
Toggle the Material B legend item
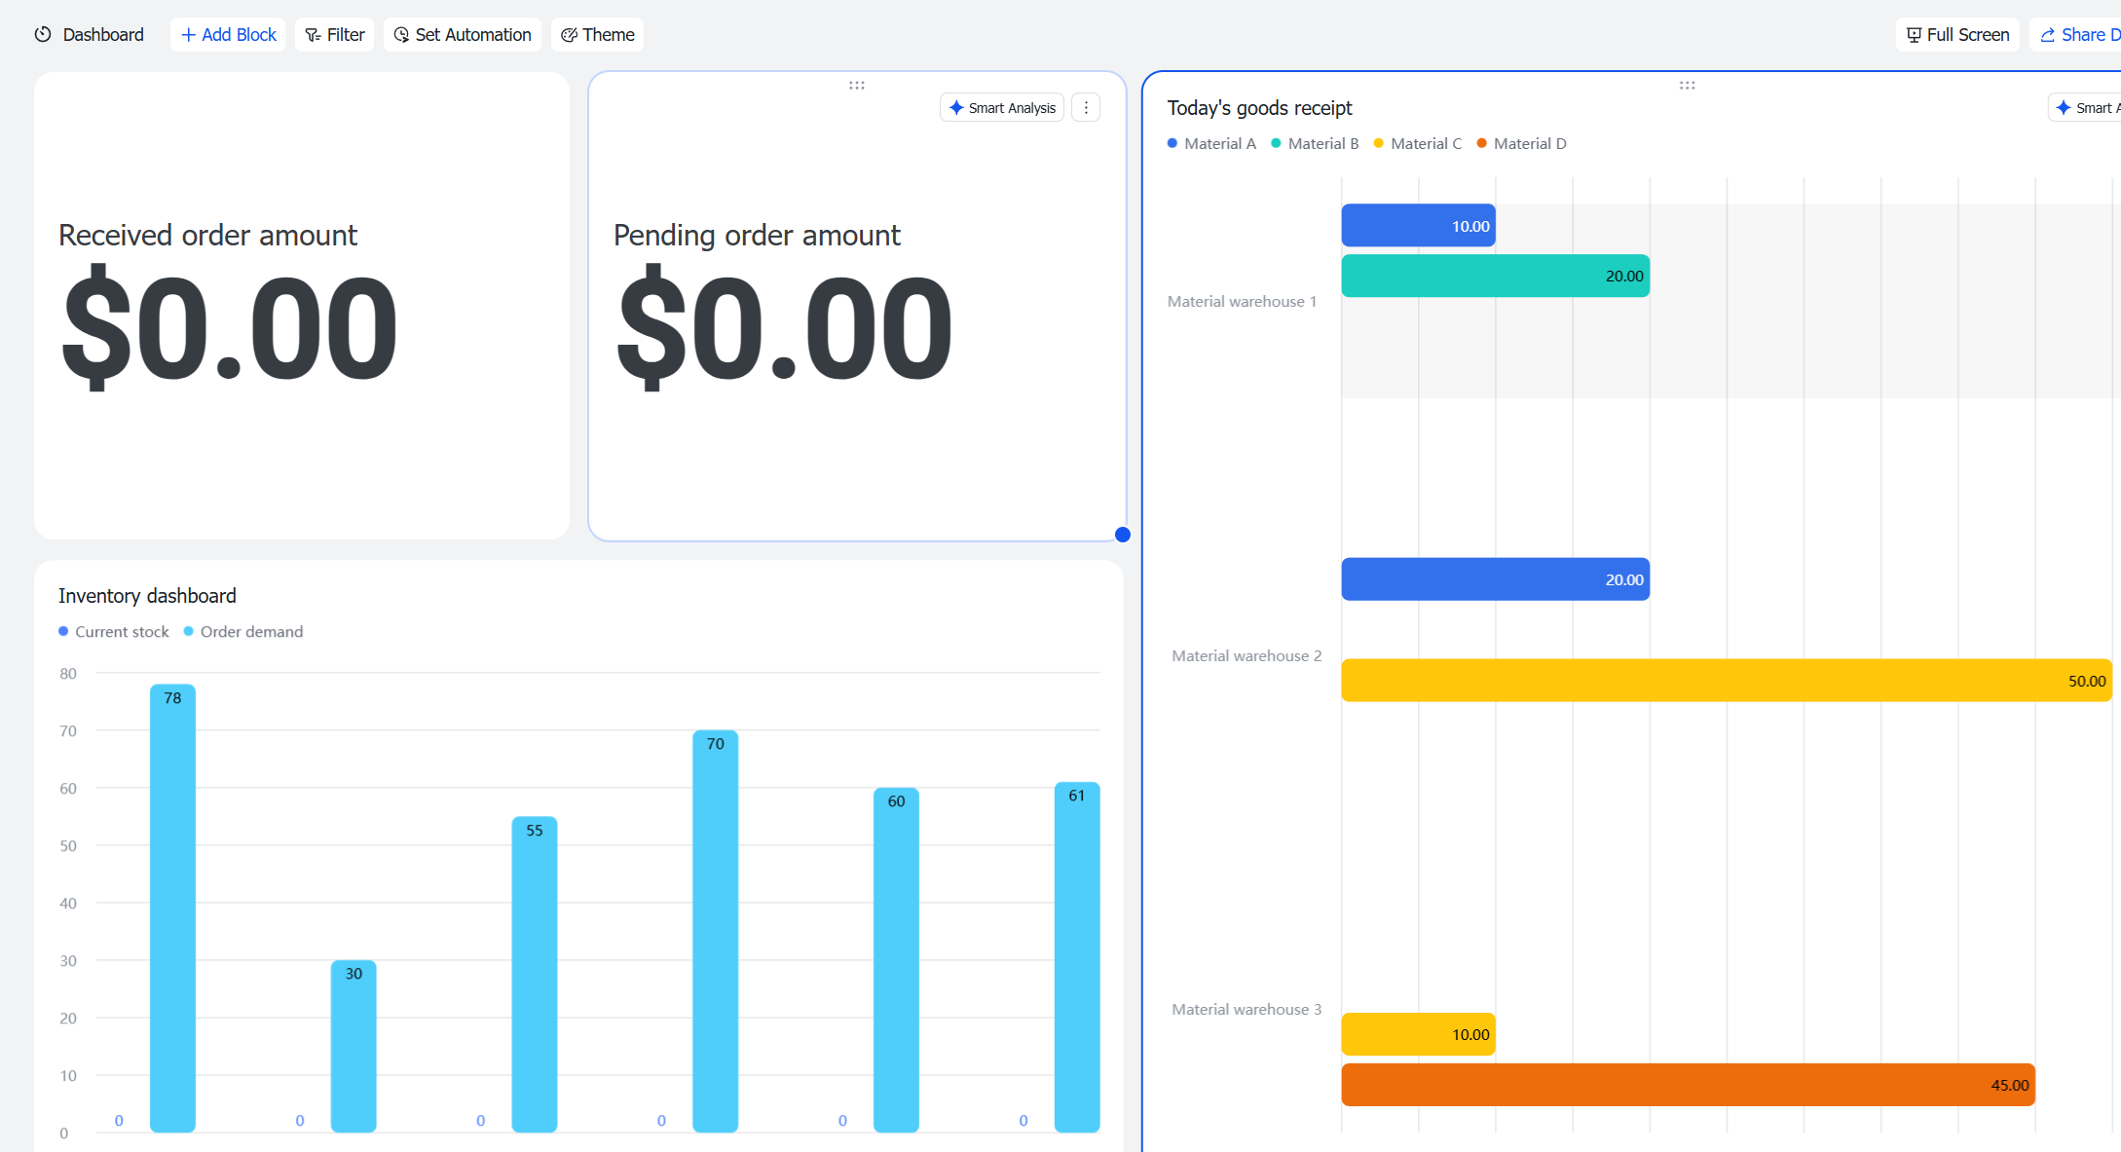click(x=1315, y=144)
